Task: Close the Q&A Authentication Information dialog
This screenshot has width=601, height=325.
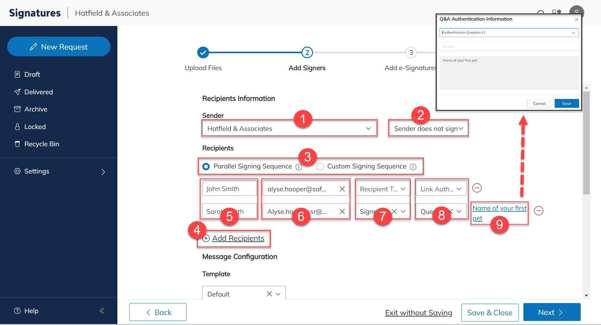Action: 576,19
